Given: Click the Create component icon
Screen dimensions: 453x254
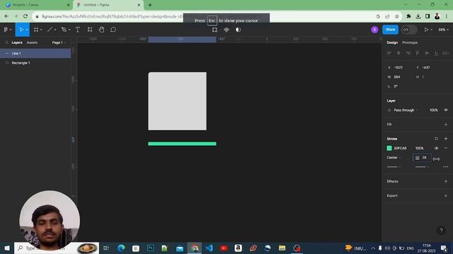Looking at the screenshot, I should tap(226, 30).
